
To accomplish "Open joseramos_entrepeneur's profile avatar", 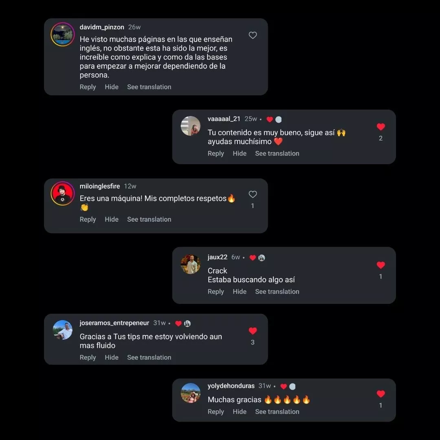I will 63,330.
